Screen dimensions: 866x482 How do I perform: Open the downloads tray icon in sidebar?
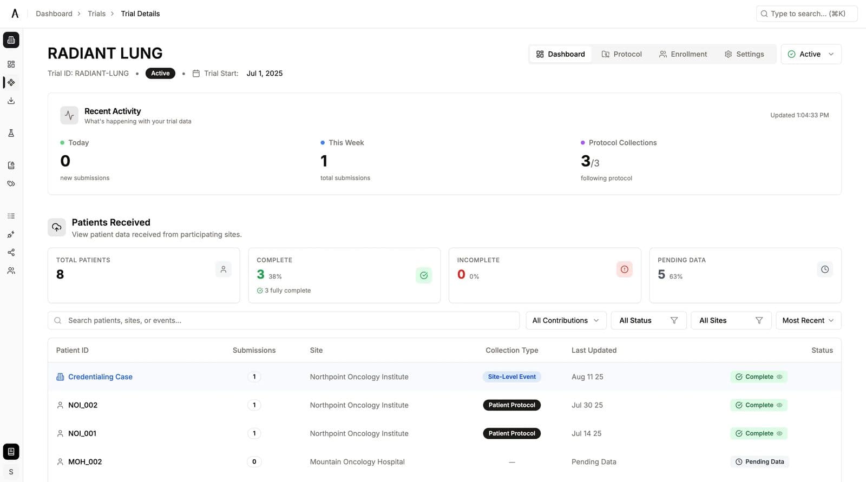[x=11, y=101]
